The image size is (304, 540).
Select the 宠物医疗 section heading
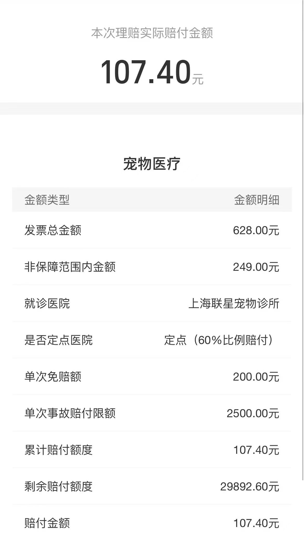click(152, 164)
